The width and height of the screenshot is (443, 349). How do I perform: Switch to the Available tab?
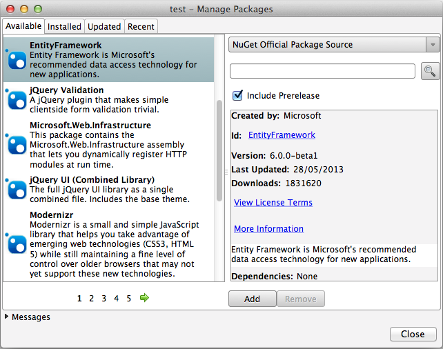(23, 26)
